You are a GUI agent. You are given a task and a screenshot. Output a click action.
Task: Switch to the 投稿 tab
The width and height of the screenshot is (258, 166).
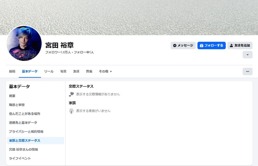pos(12,71)
